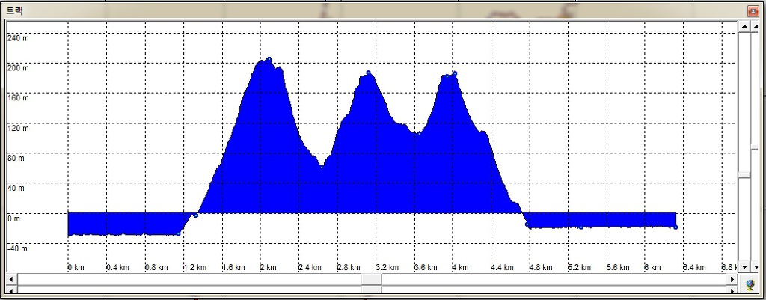
Task: Click the 4.4 km distance label
Action: (x=502, y=267)
